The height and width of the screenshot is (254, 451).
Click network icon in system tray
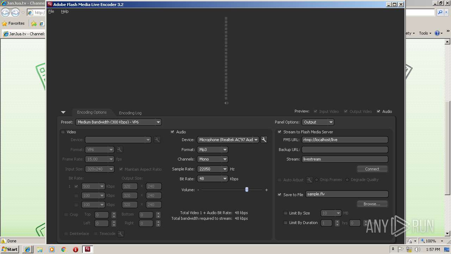[x=409, y=249]
